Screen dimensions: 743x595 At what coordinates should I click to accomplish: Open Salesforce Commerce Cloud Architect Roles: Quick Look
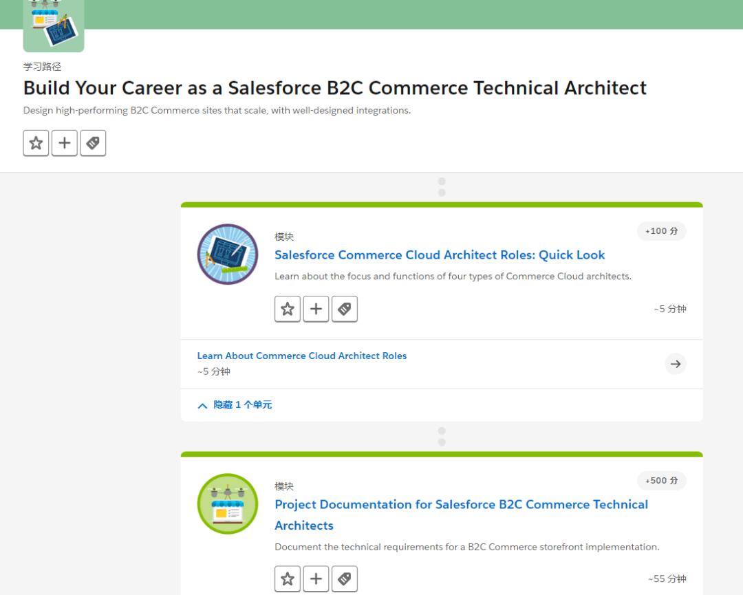(x=440, y=255)
